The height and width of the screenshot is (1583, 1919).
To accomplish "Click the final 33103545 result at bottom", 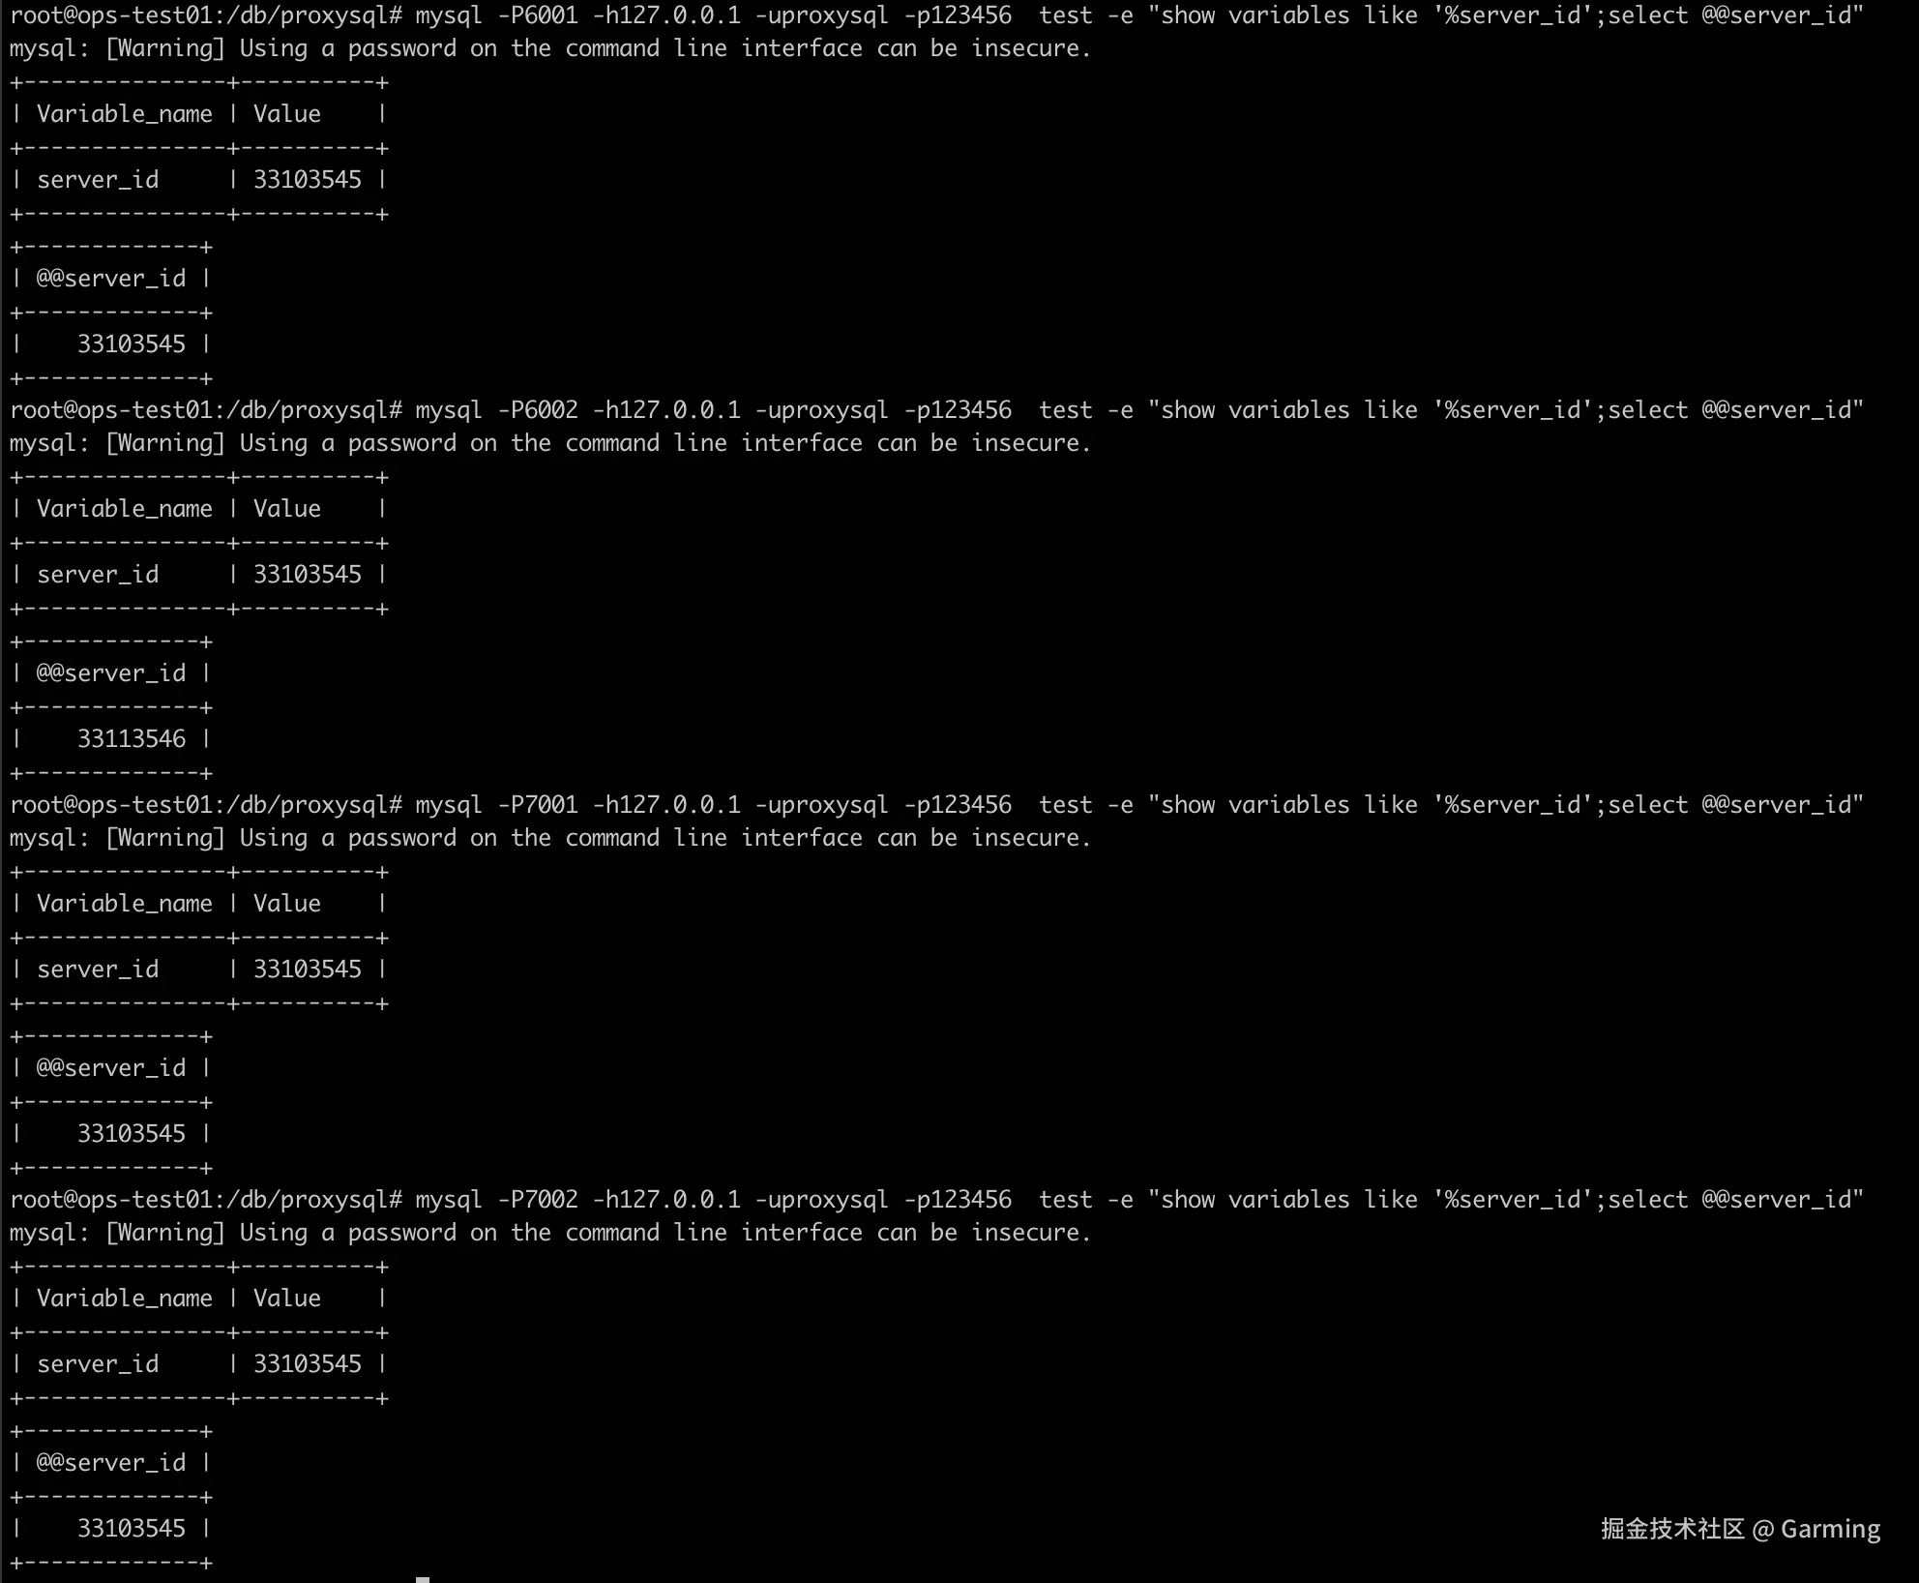I will click(x=132, y=1529).
